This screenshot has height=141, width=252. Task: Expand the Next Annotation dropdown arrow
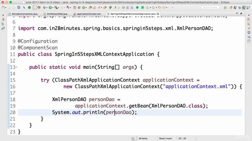tap(150, 7)
